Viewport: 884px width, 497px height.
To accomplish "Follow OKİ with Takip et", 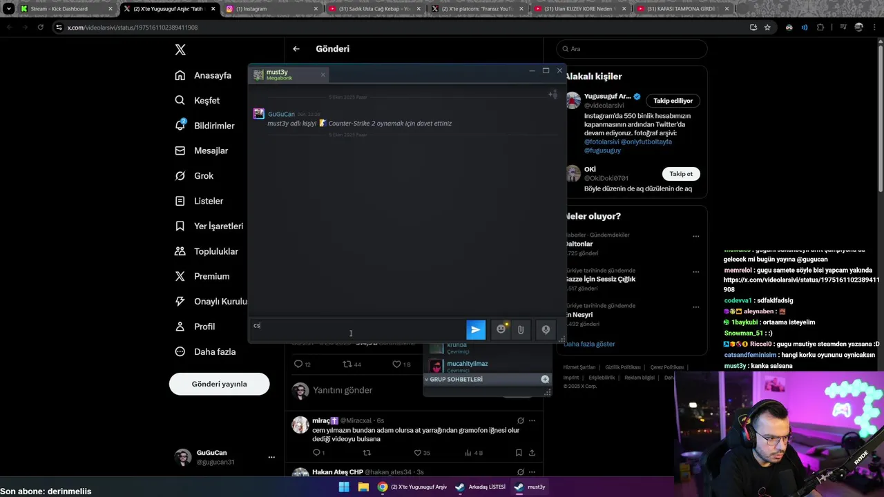I will point(681,174).
